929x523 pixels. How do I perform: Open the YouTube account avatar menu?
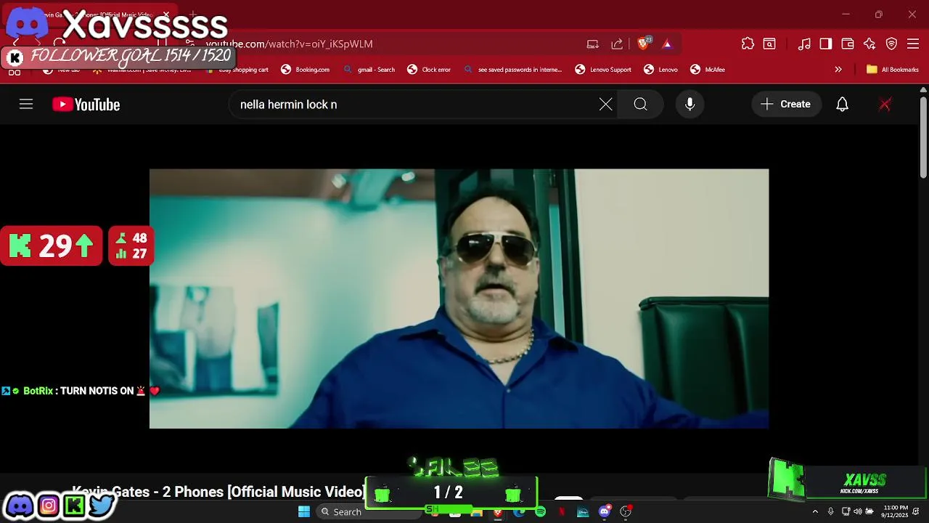pyautogui.click(x=885, y=105)
